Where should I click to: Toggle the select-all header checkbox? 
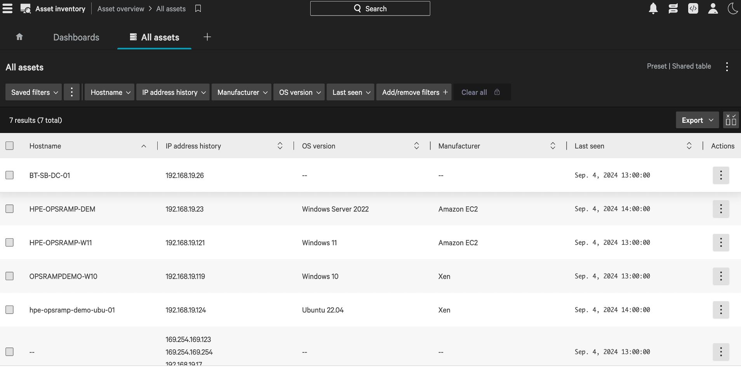click(x=10, y=146)
